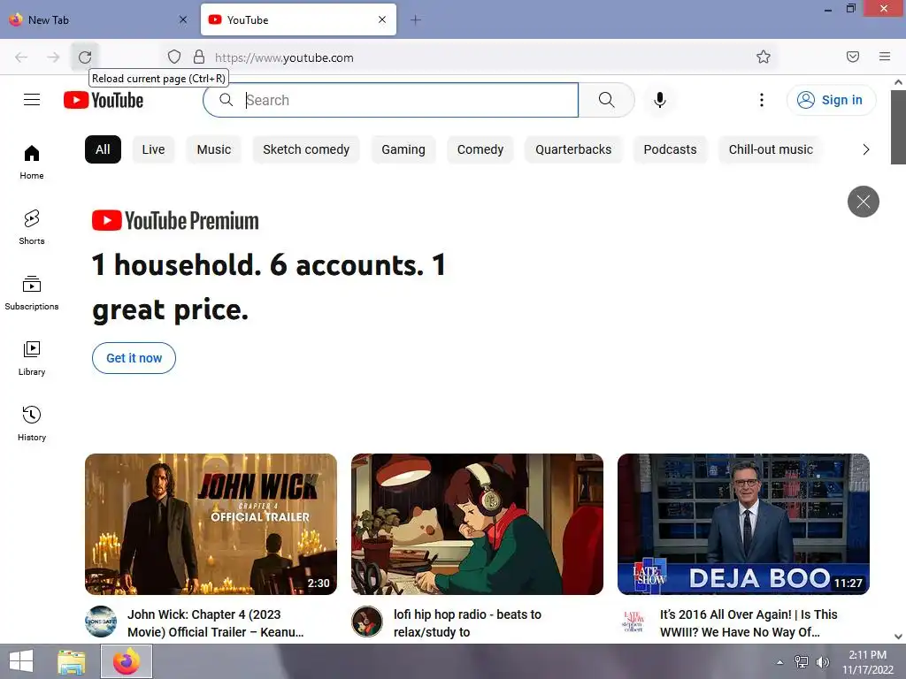The image size is (906, 679).
Task: Filter by Quarterbacks chip
Action: (x=573, y=149)
